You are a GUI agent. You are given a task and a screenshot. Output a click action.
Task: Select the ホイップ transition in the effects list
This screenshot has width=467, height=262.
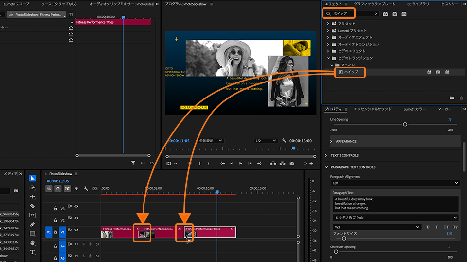351,72
